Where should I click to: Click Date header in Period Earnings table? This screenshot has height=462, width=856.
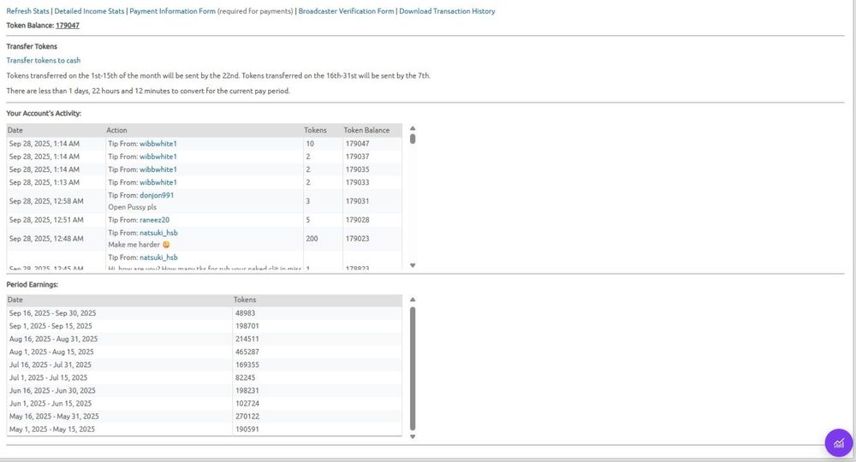coord(15,300)
